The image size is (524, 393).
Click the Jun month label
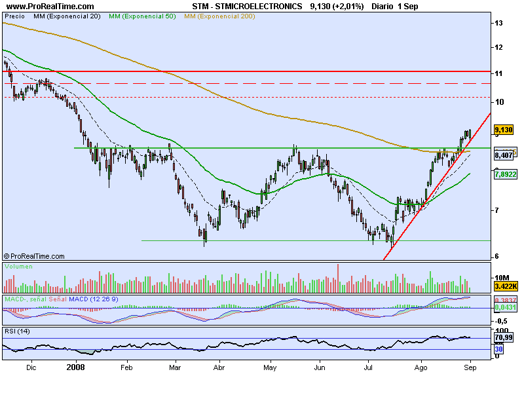(x=320, y=367)
